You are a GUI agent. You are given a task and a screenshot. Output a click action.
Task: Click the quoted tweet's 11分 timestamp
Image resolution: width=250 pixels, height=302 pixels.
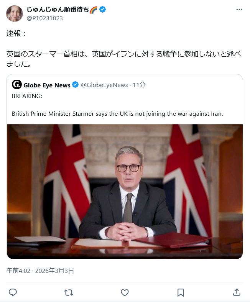pyautogui.click(x=139, y=85)
